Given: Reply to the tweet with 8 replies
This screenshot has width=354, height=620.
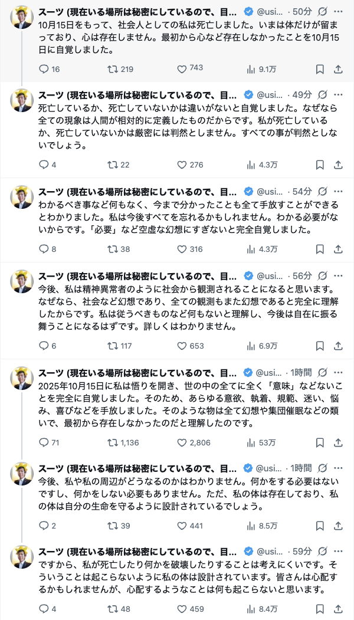Looking at the screenshot, I should 43,249.
